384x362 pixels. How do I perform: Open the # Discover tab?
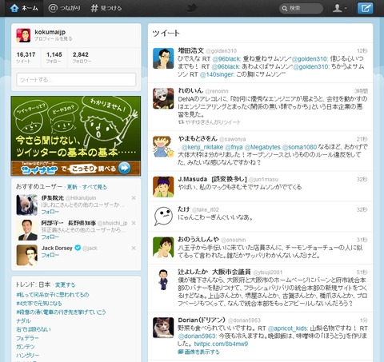click(106, 8)
